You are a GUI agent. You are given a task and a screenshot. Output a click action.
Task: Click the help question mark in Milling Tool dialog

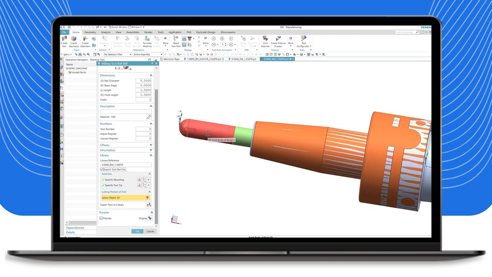(152, 63)
